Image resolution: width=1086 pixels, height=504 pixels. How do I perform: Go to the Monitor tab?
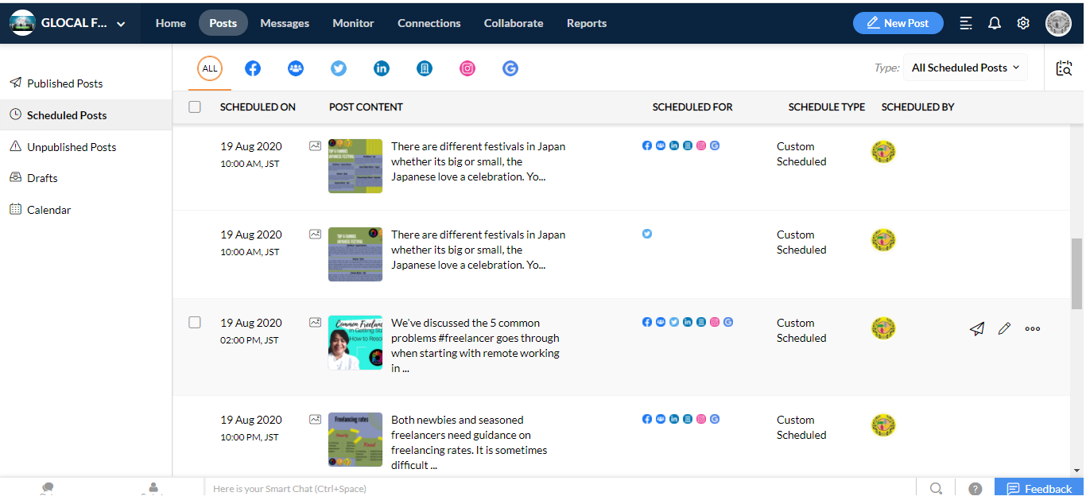353,23
